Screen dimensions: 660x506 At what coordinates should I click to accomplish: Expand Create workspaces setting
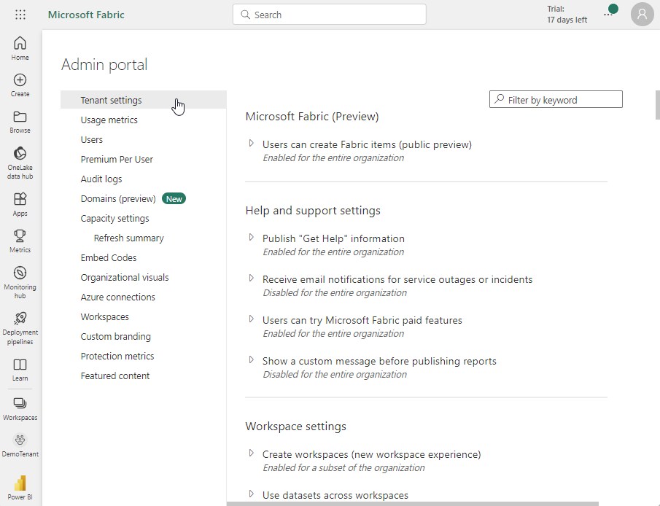(252, 454)
